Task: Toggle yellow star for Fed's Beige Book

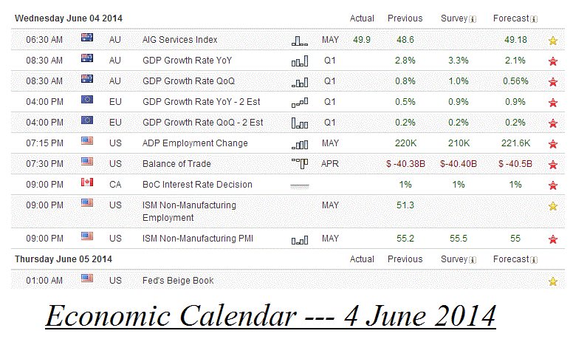Action: (552, 281)
